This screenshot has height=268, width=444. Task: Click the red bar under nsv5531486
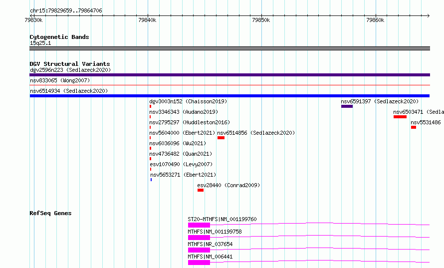[x=414, y=127]
